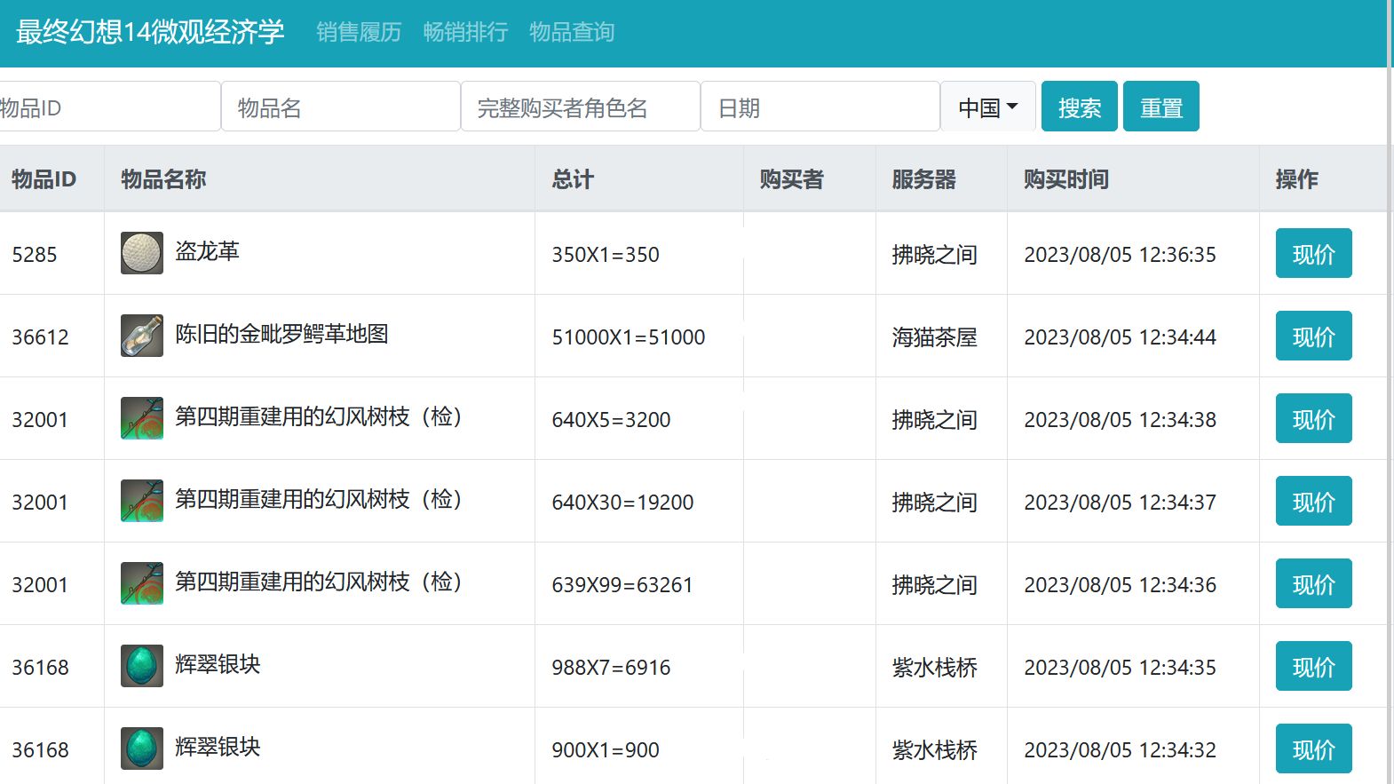Click 现价 button in row timed 12:34:32
The height and width of the screenshot is (784, 1394).
tap(1314, 748)
